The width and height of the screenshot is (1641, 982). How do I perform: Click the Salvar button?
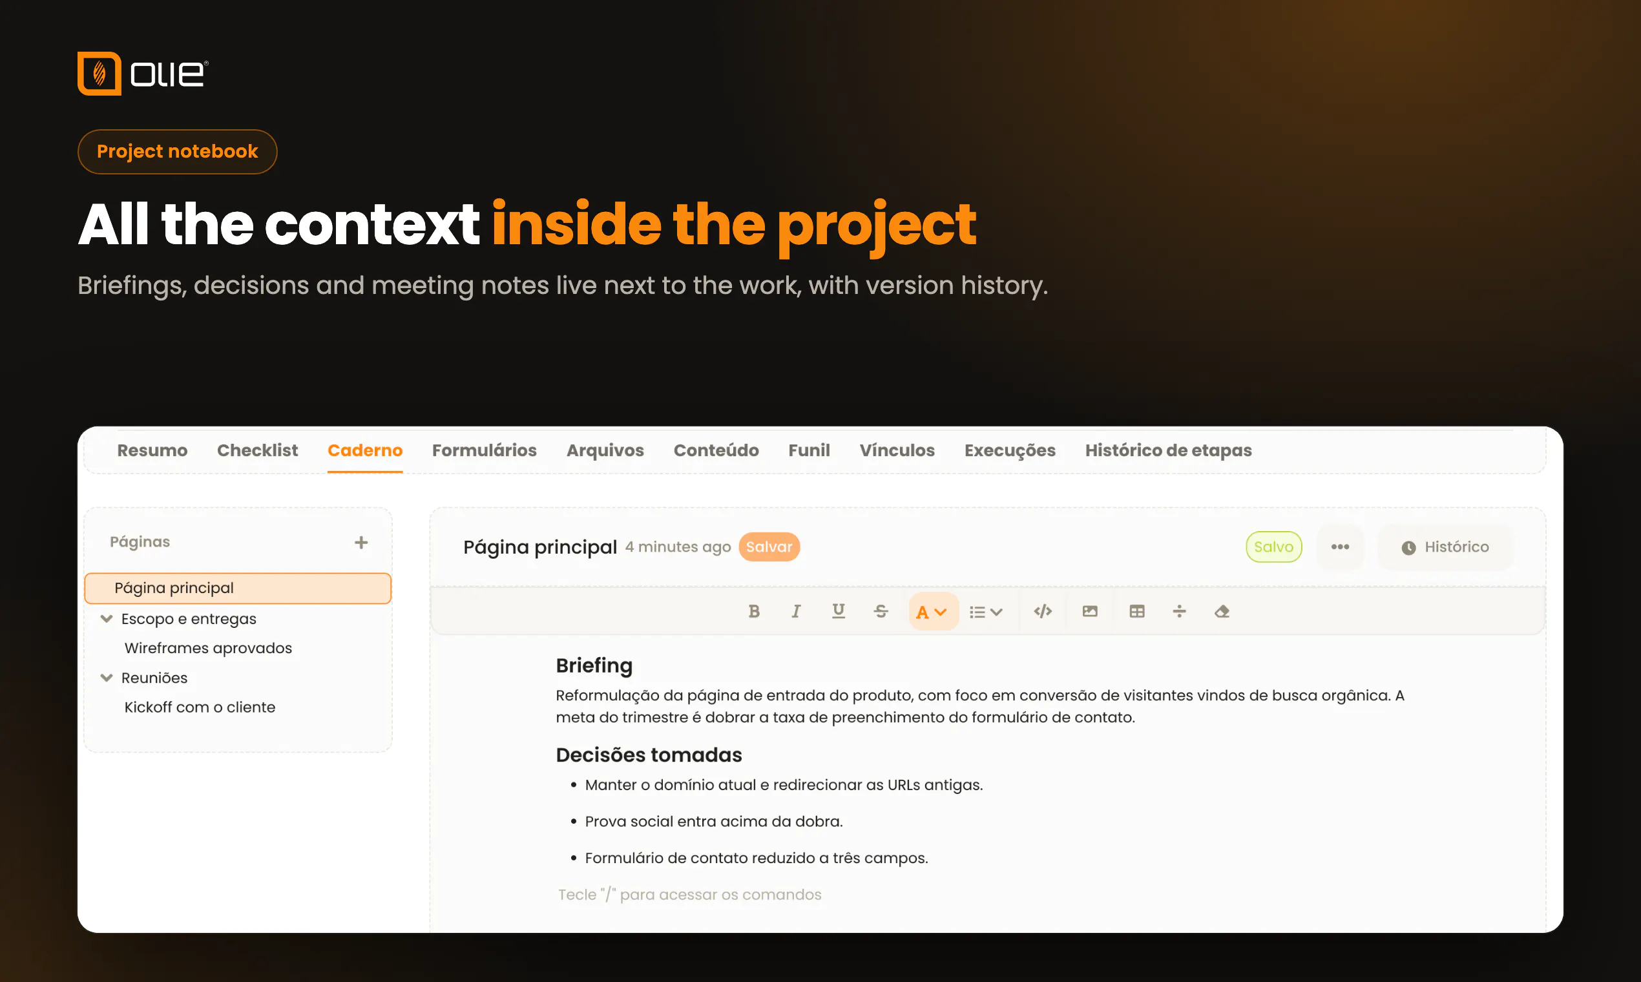pos(769,547)
